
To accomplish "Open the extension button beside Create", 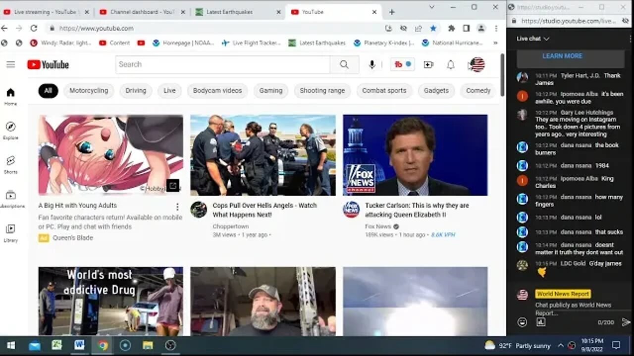I will (402, 64).
